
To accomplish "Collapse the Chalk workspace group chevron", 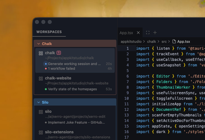I will point(39,44).
